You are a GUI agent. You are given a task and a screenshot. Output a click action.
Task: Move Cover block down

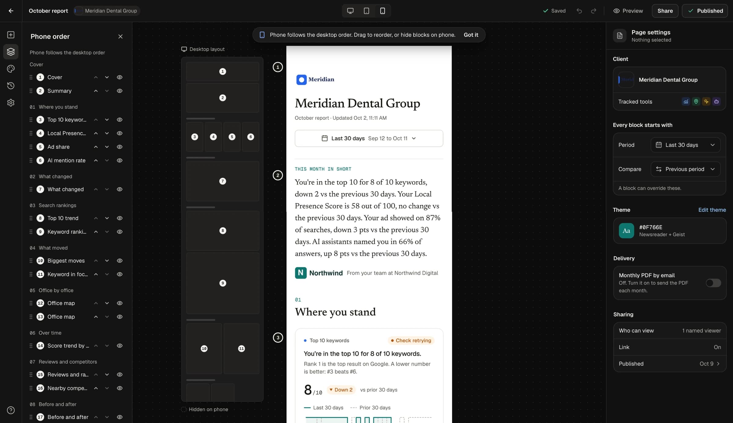tap(107, 77)
